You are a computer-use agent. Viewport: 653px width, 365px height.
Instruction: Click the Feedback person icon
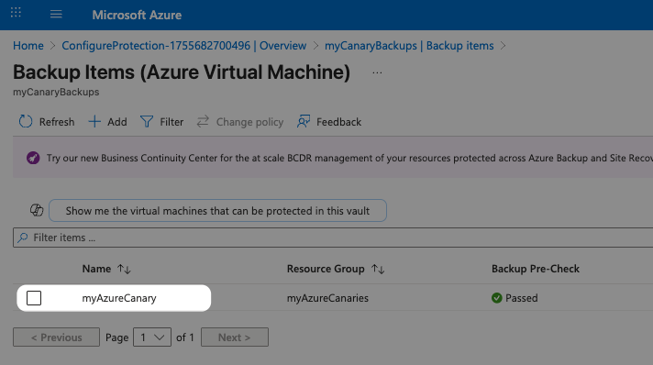point(304,121)
